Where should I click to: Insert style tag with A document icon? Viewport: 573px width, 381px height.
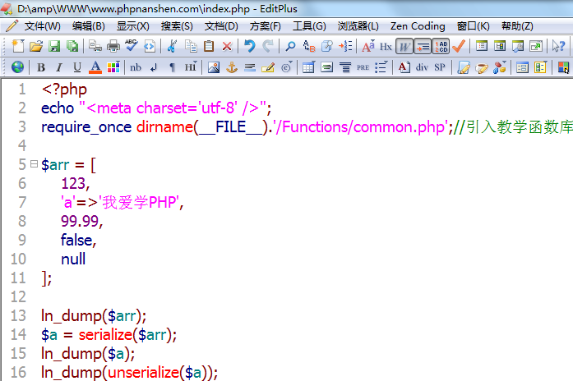(404, 67)
